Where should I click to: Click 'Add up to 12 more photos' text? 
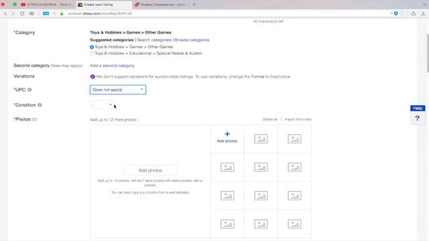click(113, 120)
